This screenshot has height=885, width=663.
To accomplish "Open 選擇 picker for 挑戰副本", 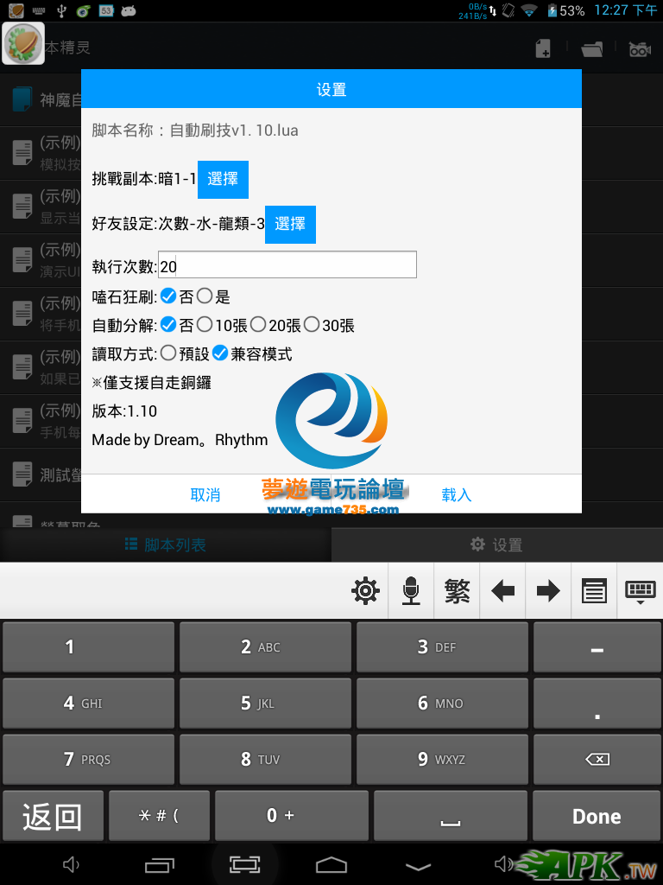I will pos(223,180).
